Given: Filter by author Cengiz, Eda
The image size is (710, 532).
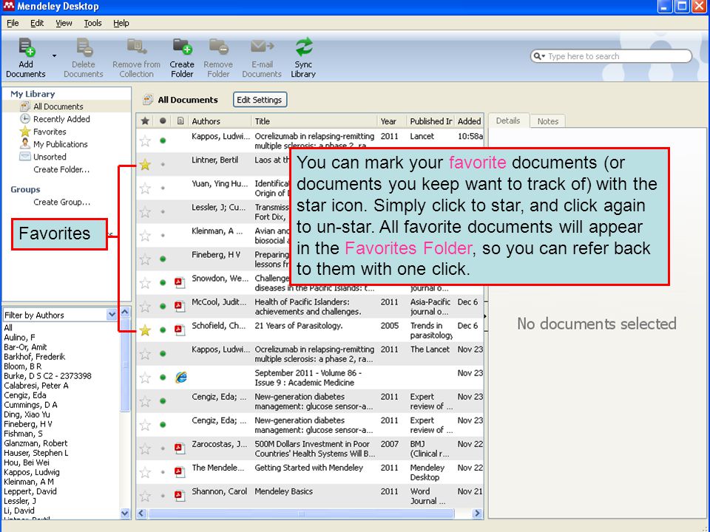Looking at the screenshot, I should tap(25, 395).
